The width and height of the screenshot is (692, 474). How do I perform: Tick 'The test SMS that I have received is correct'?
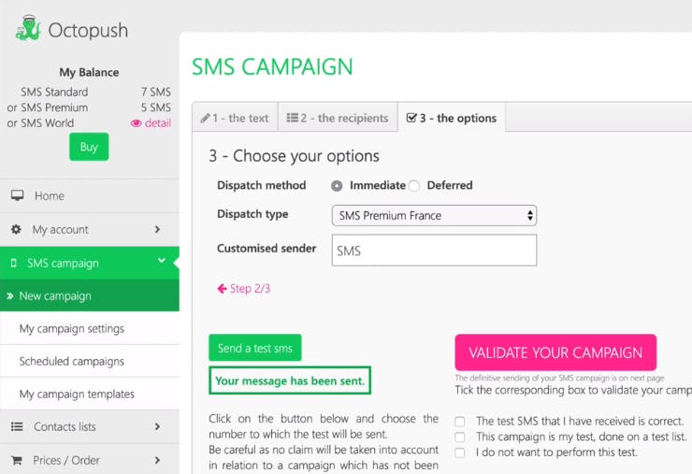point(460,422)
